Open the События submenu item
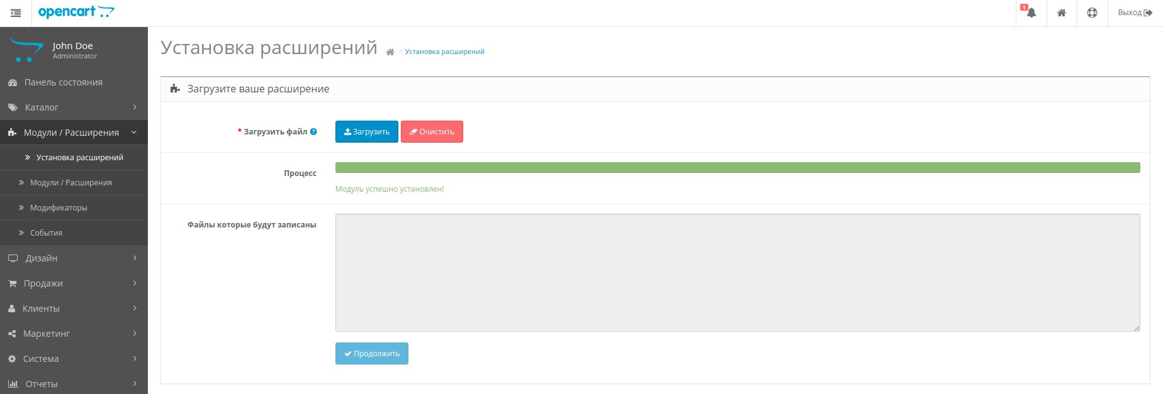The width and height of the screenshot is (1163, 394). pos(46,233)
